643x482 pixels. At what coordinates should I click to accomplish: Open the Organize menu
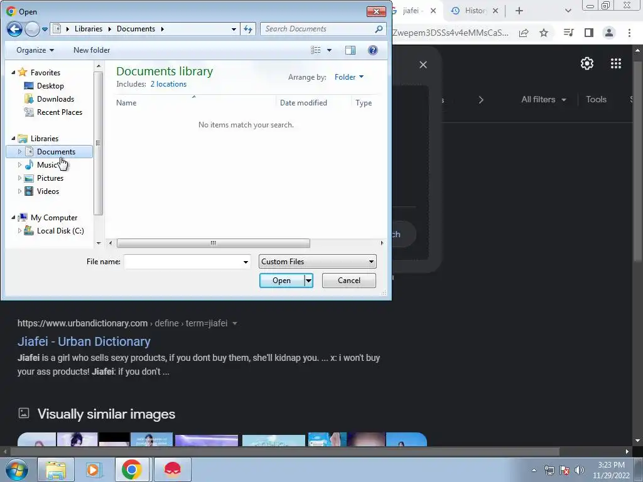(35, 50)
